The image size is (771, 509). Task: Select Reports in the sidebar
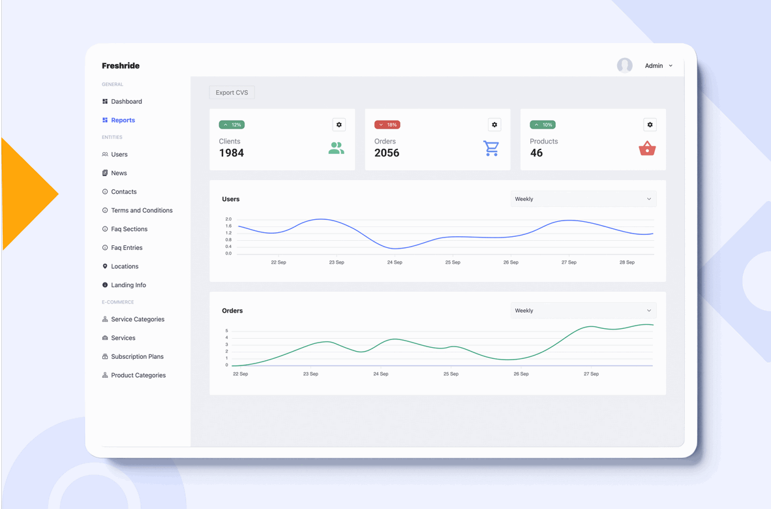pyautogui.click(x=123, y=120)
